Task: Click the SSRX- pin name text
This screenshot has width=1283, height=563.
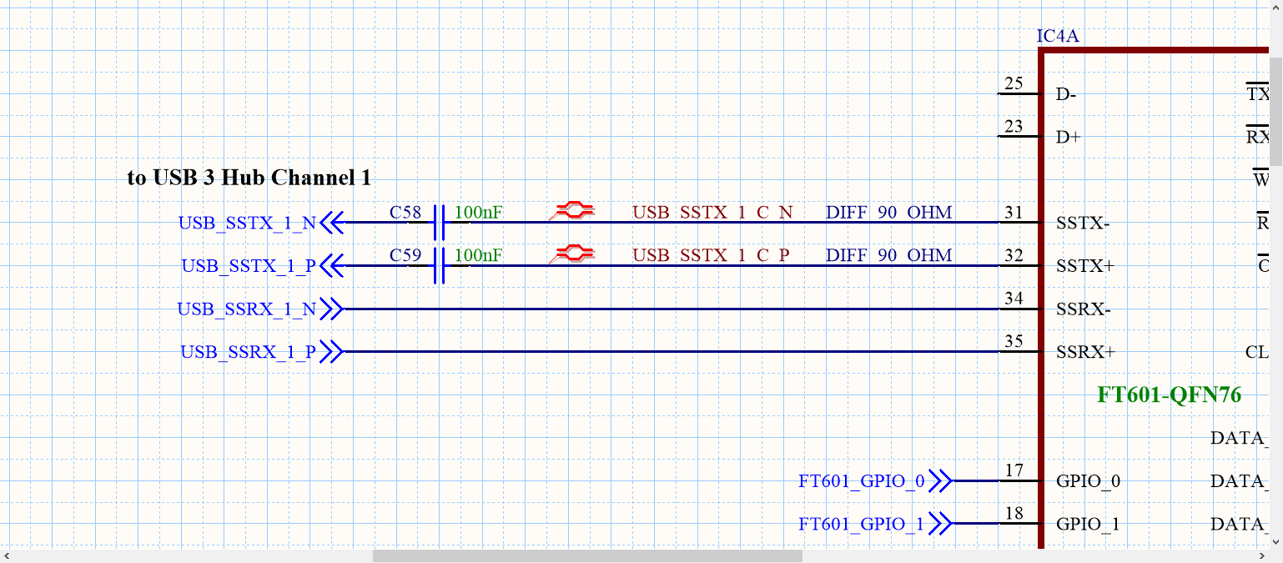Action: pyautogui.click(x=1083, y=309)
